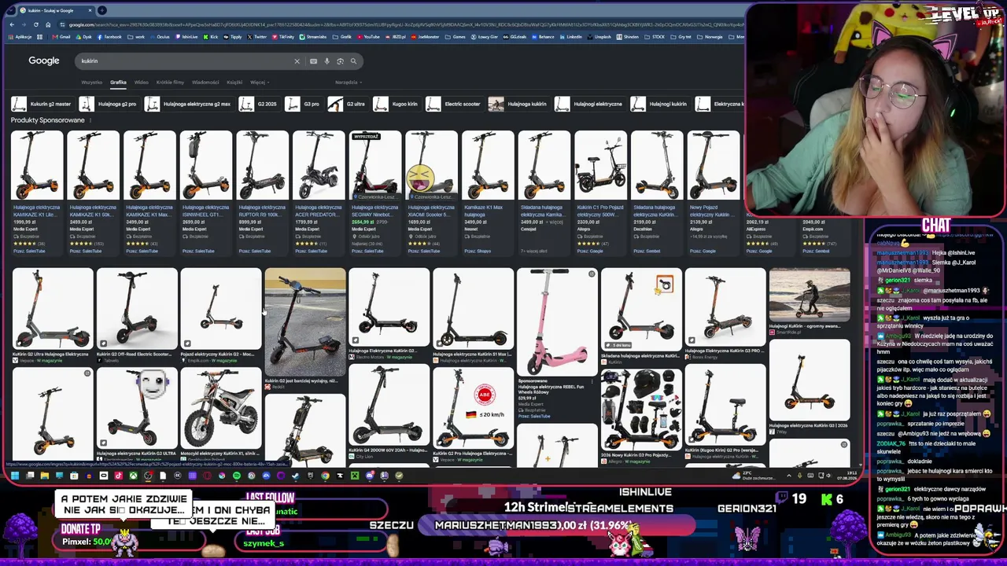Select the 'Grafika' images tab
The image size is (1007, 566).
(118, 82)
